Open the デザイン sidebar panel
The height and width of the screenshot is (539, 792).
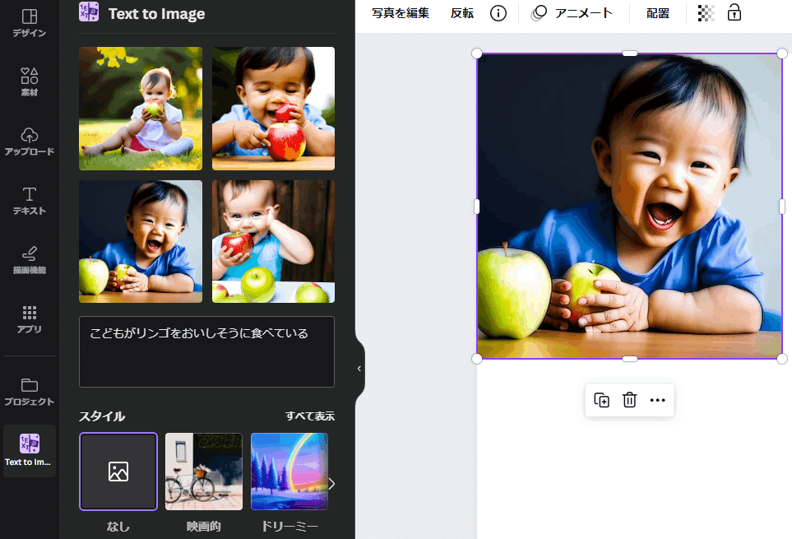coord(30,23)
